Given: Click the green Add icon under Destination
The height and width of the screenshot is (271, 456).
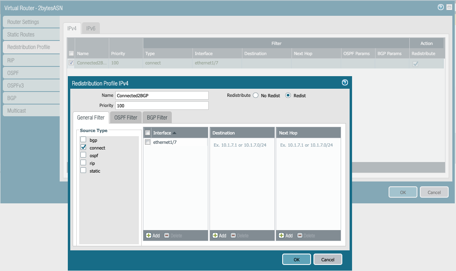Looking at the screenshot, I should [215, 235].
